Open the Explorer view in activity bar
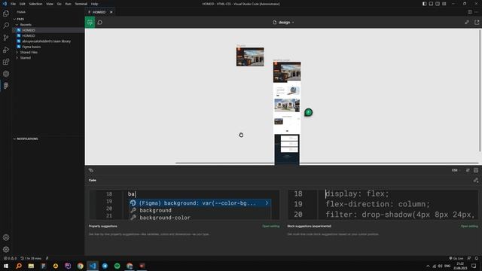 click(x=6, y=14)
